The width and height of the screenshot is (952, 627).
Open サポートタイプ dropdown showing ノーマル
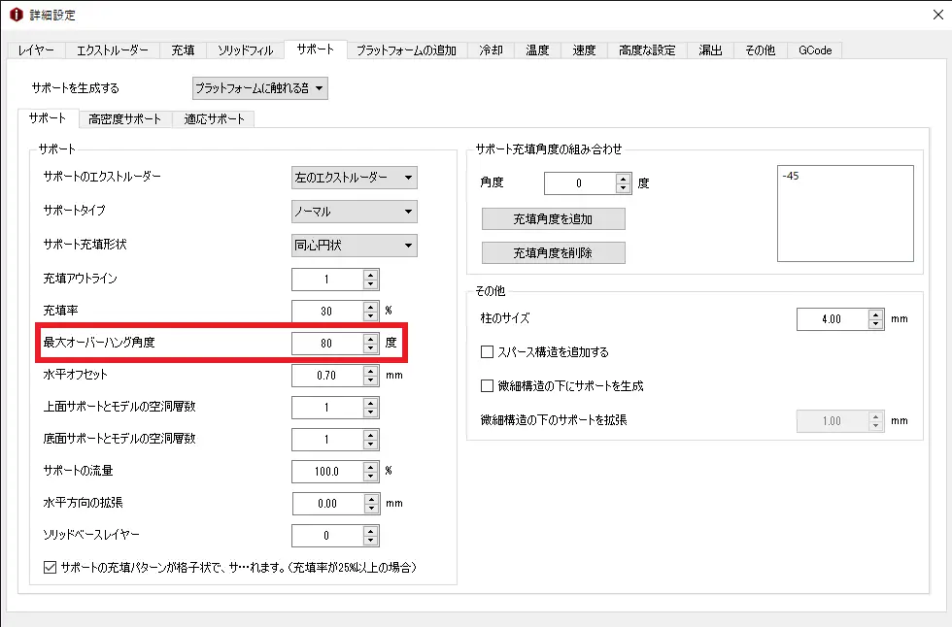coord(354,211)
